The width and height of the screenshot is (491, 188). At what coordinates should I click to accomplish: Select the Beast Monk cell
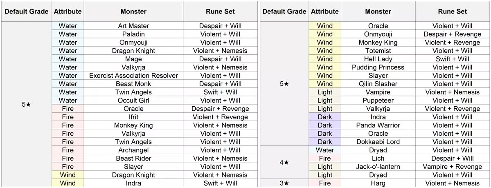pos(133,84)
